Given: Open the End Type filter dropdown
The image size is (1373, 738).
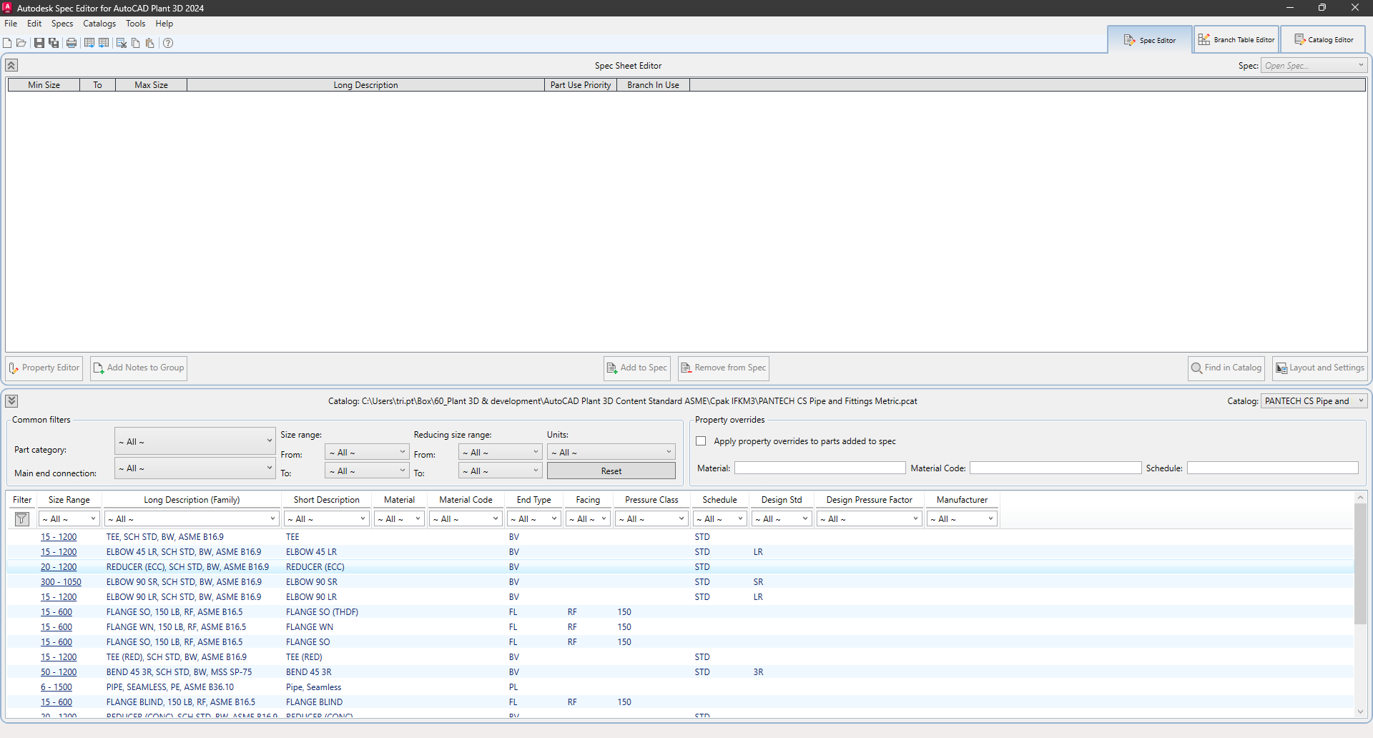Looking at the screenshot, I should pos(534,519).
